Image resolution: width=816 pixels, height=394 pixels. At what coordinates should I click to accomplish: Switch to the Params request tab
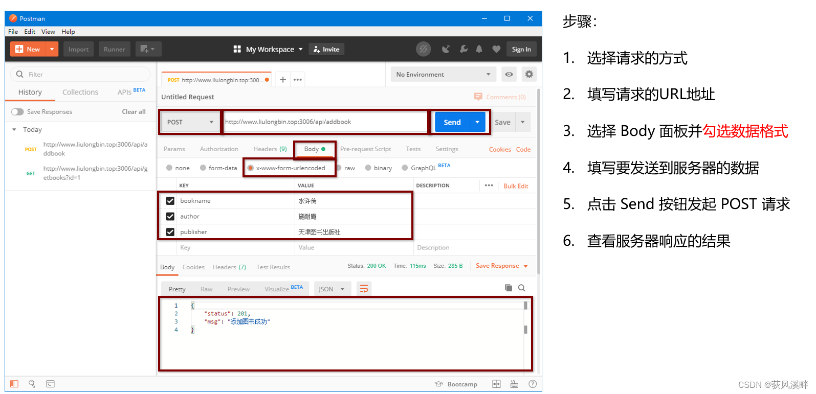[x=174, y=149]
